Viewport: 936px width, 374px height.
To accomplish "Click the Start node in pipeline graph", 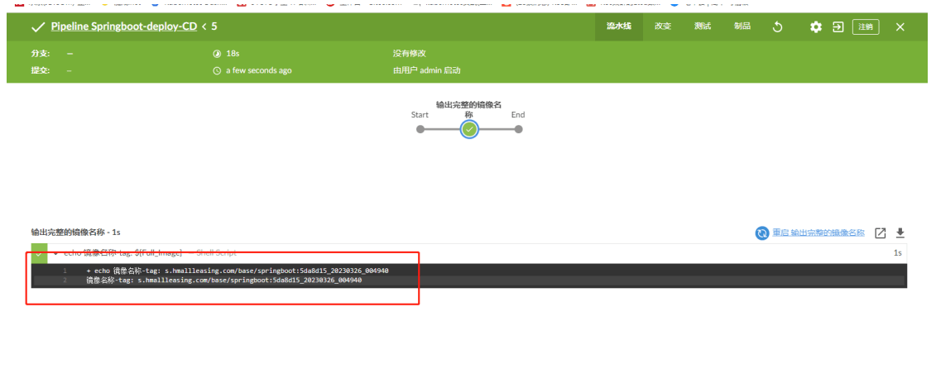I will [x=420, y=129].
